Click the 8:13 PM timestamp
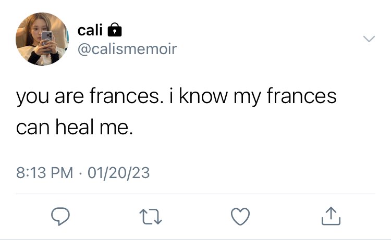391x240 pixels. pos(45,172)
